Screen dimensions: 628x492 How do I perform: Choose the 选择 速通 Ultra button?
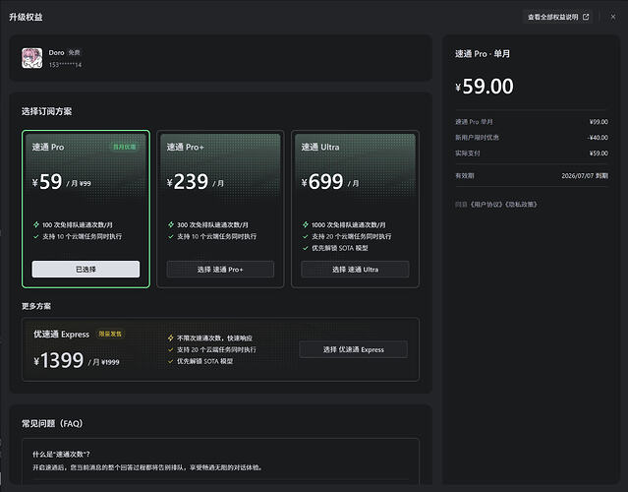tap(355, 269)
